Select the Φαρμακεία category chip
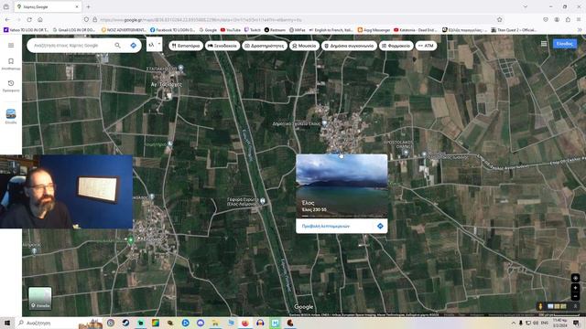Viewport: 586px width, 329px height. (x=396, y=46)
